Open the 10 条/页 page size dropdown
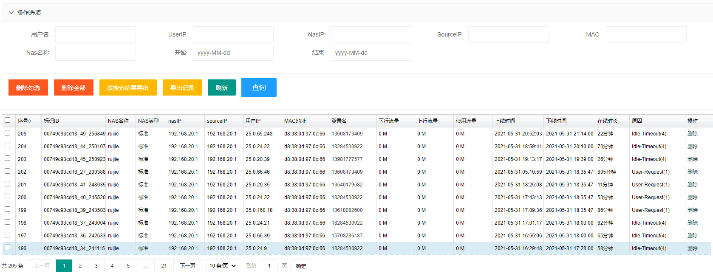The width and height of the screenshot is (713, 279). pyautogui.click(x=222, y=266)
